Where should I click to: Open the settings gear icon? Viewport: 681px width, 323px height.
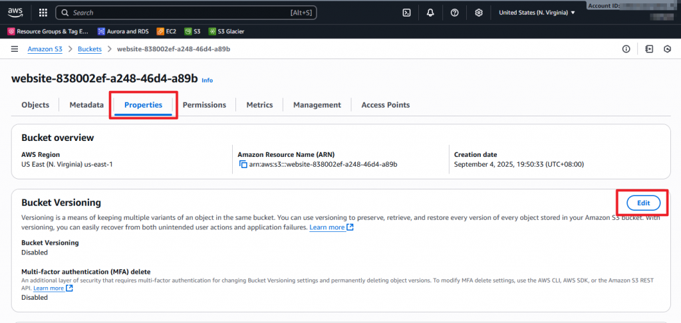click(479, 13)
